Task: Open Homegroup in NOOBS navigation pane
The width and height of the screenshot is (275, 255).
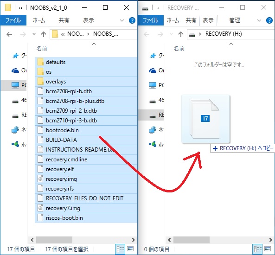Action: (x=19, y=144)
